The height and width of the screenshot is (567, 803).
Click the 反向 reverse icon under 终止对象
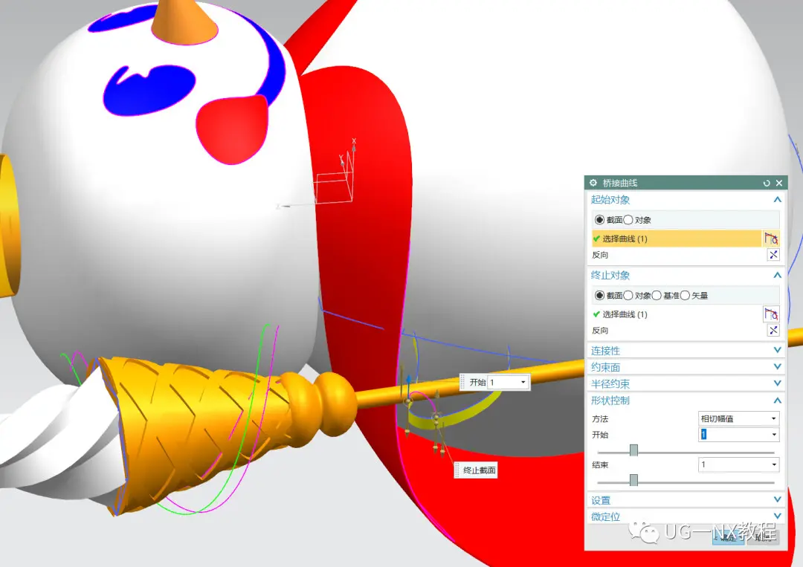pyautogui.click(x=773, y=331)
